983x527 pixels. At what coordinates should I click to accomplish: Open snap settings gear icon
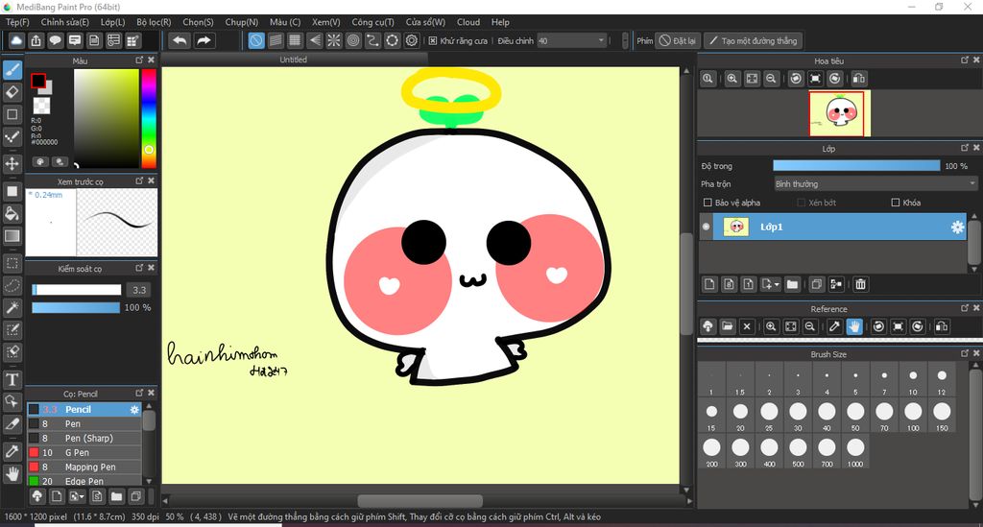click(411, 40)
